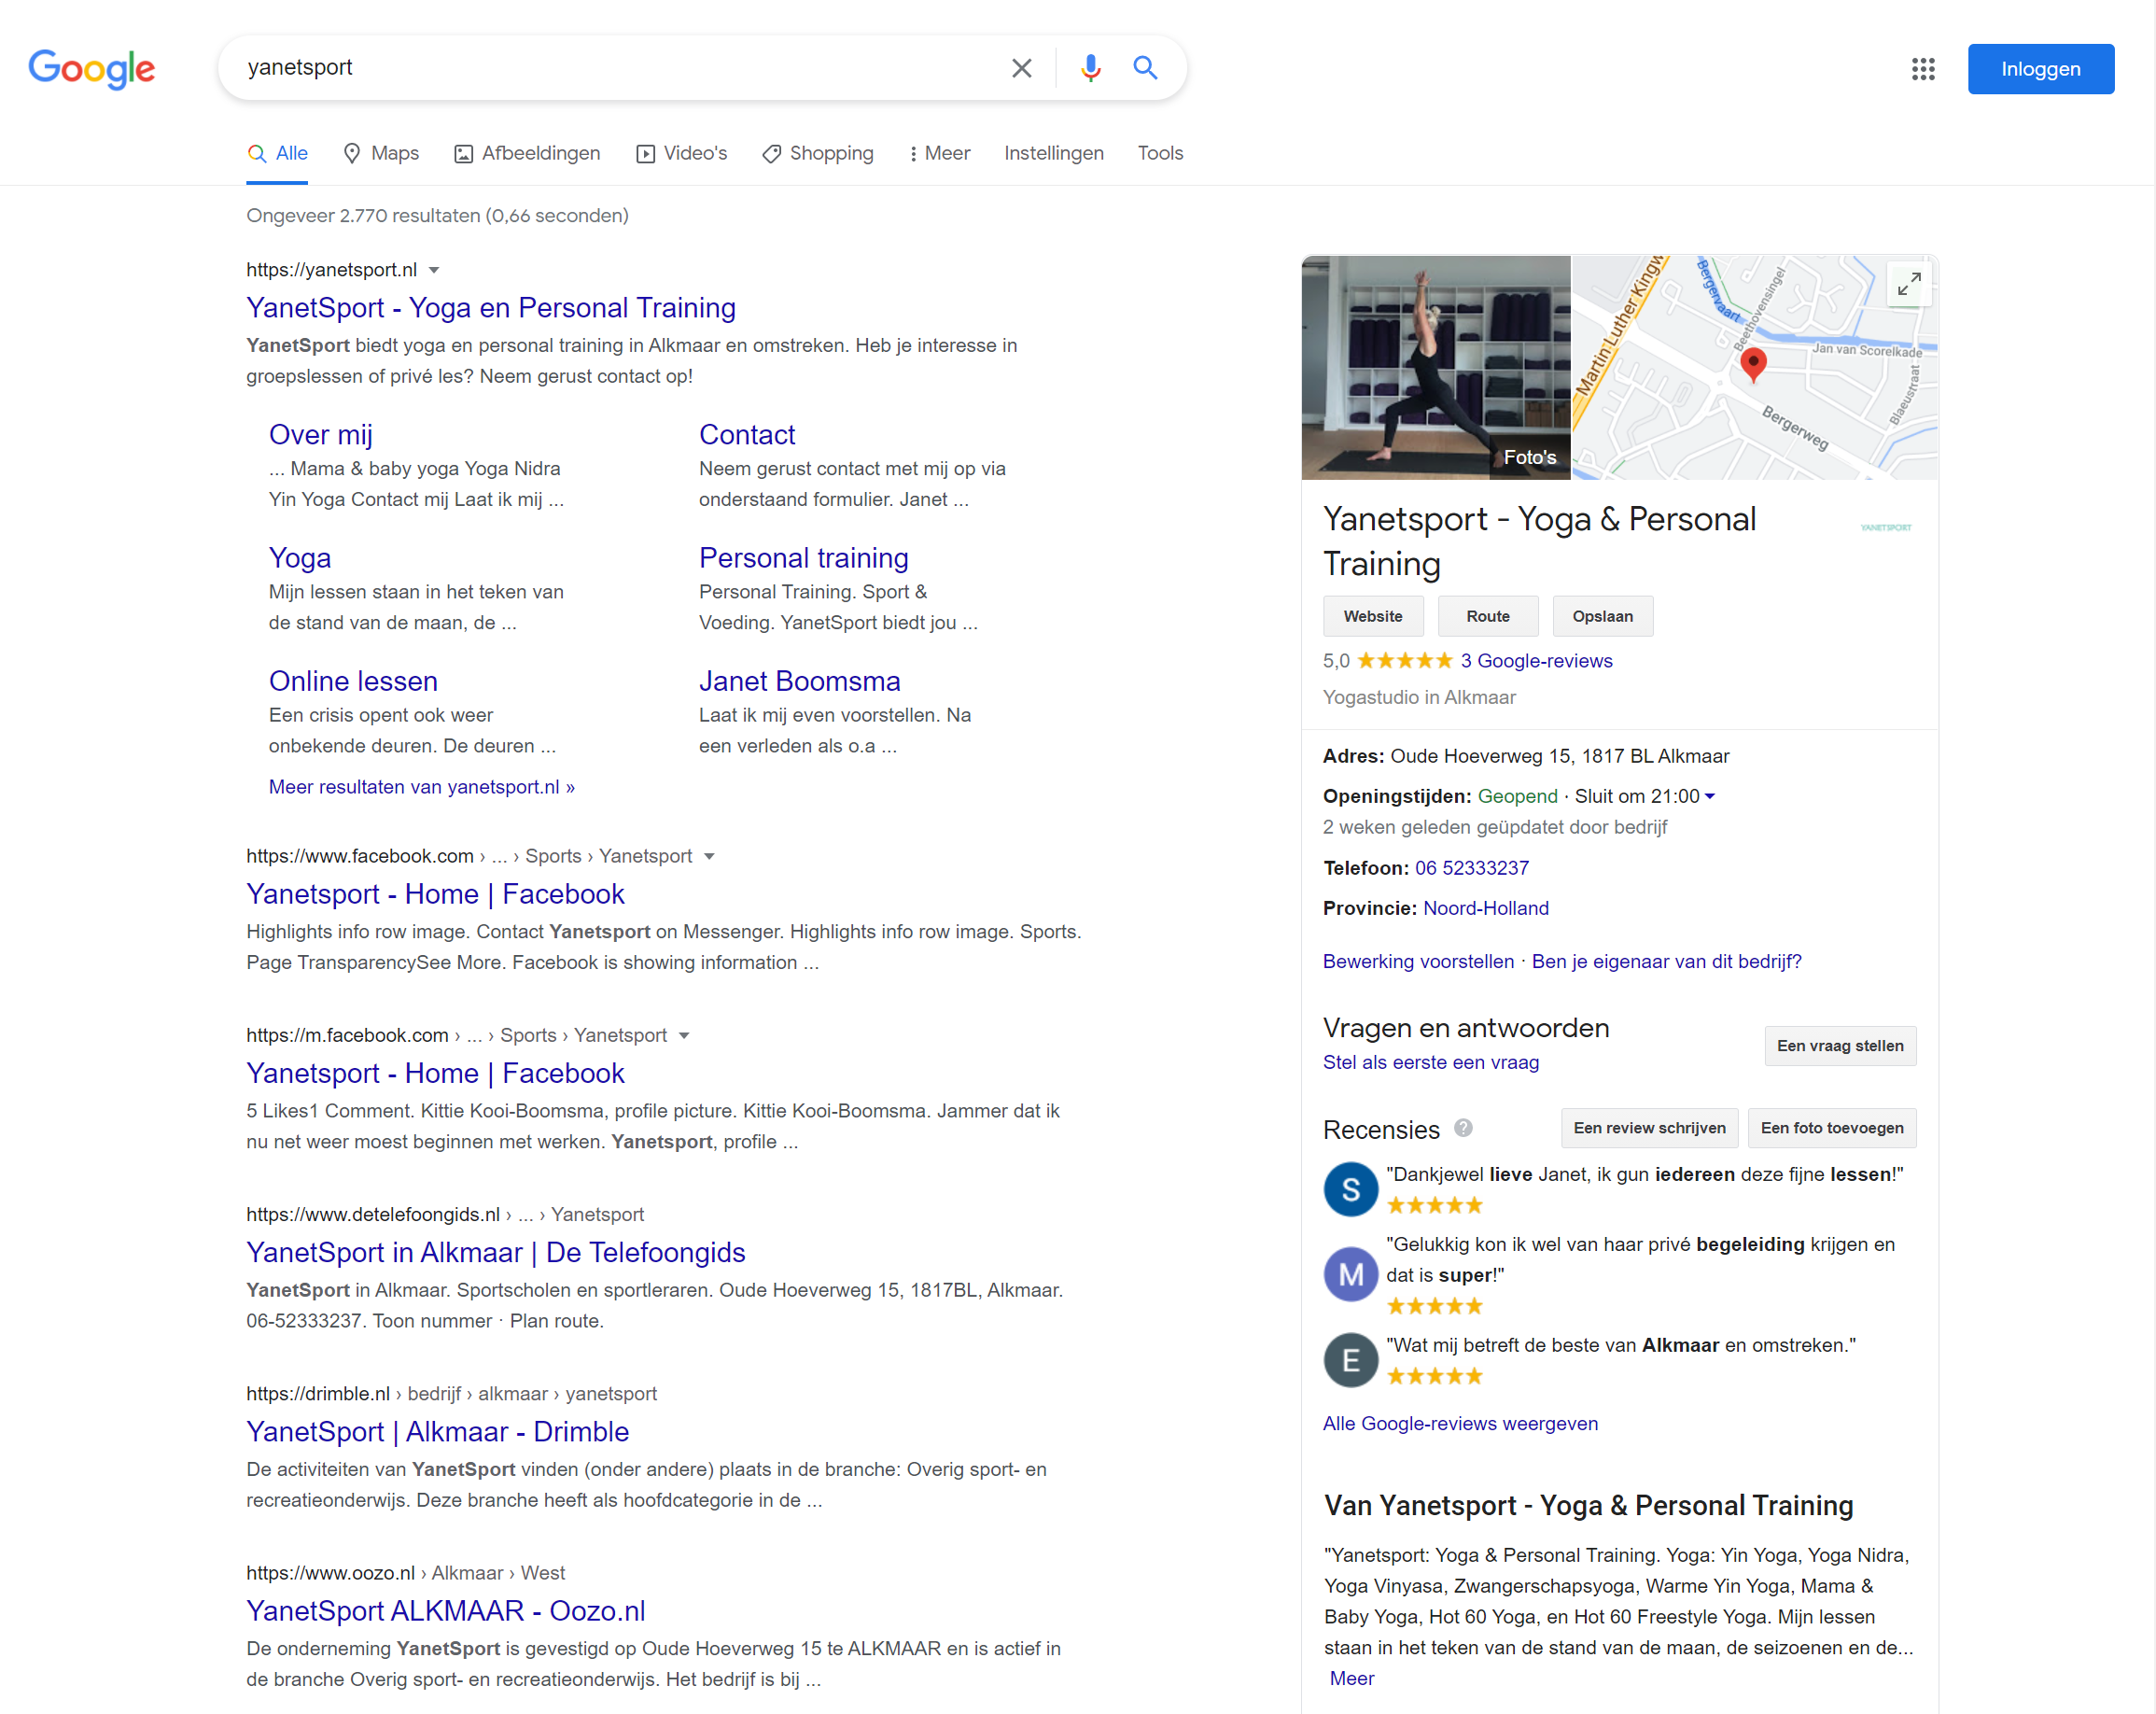Image resolution: width=2156 pixels, height=1714 pixels.
Task: Clear the search query with the X icon
Action: coord(1021,68)
